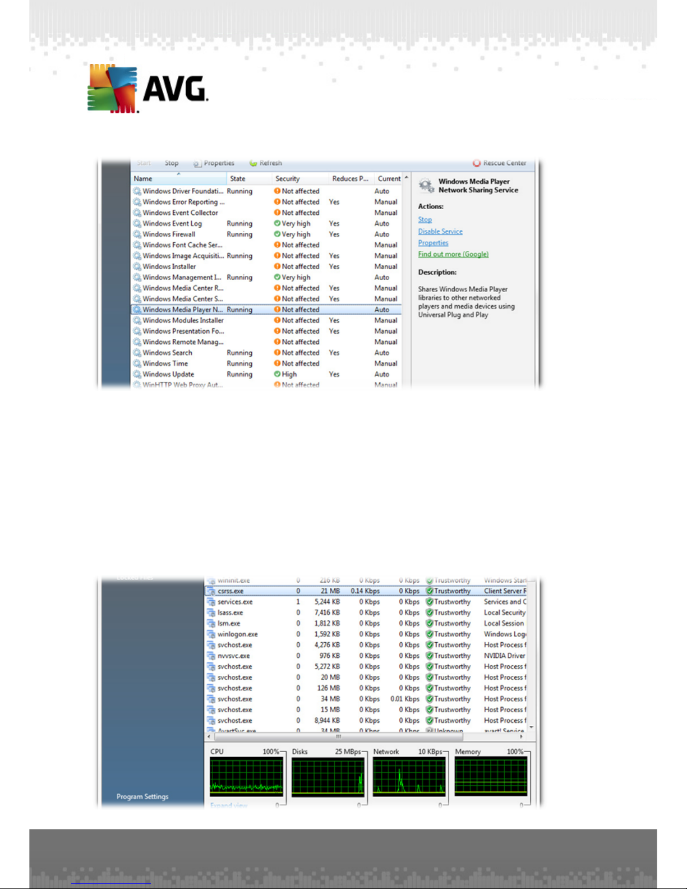Select the Windows Remote Manag... service

pos(266,342)
